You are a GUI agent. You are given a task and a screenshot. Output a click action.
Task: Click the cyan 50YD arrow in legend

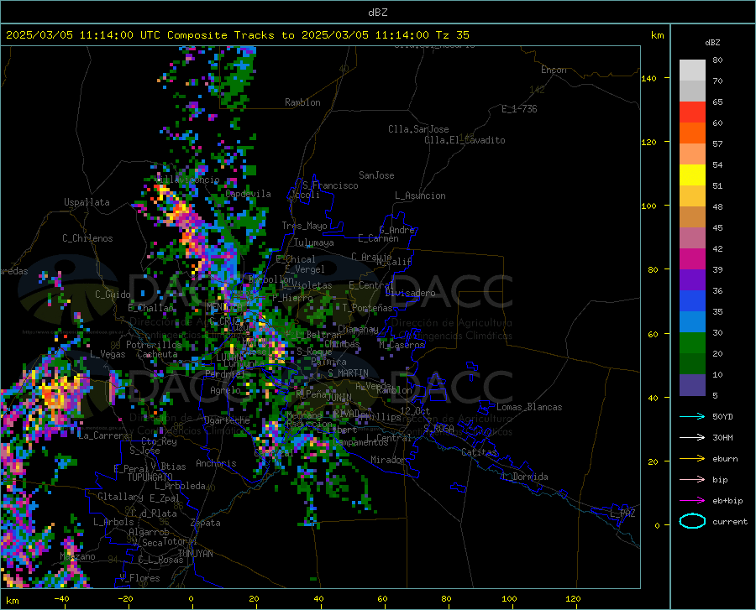[x=692, y=416]
